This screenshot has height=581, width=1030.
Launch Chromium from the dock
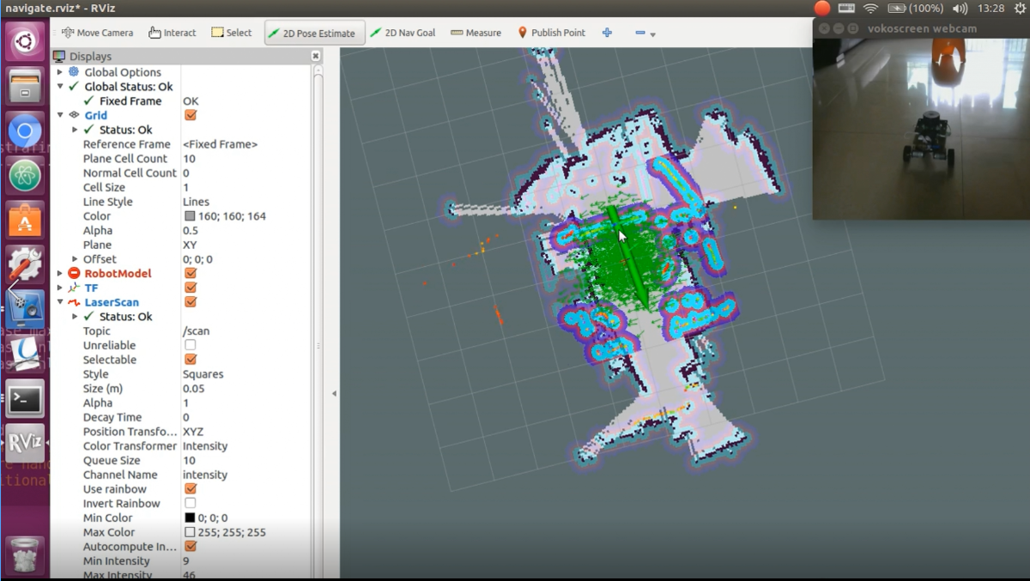25,131
